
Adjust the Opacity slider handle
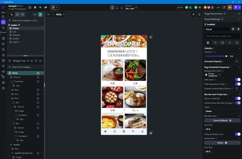click(226, 56)
